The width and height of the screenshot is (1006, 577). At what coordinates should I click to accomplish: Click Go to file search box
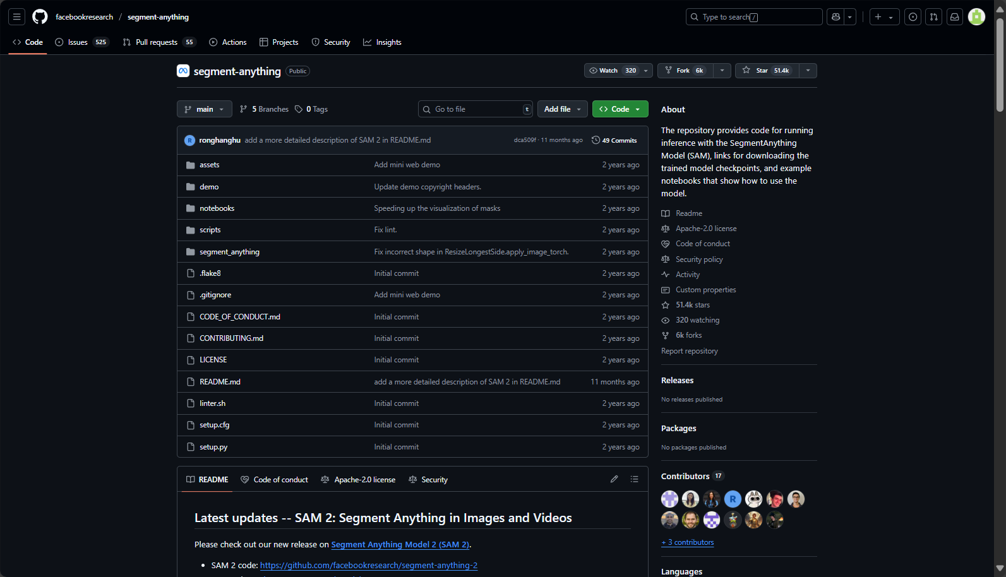point(476,109)
